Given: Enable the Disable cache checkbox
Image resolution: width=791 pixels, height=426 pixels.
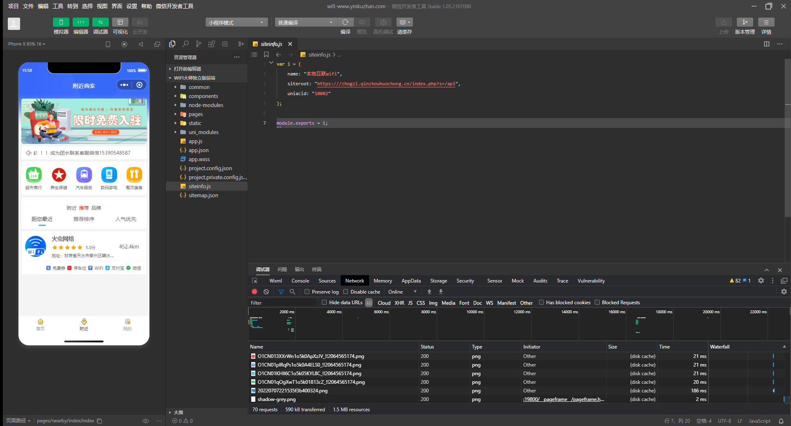Looking at the screenshot, I should (x=346, y=292).
